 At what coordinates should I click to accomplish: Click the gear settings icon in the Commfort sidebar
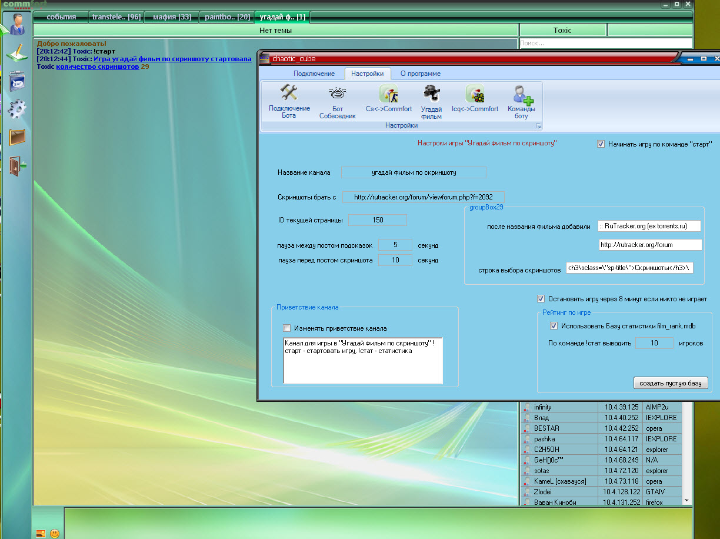[17, 109]
